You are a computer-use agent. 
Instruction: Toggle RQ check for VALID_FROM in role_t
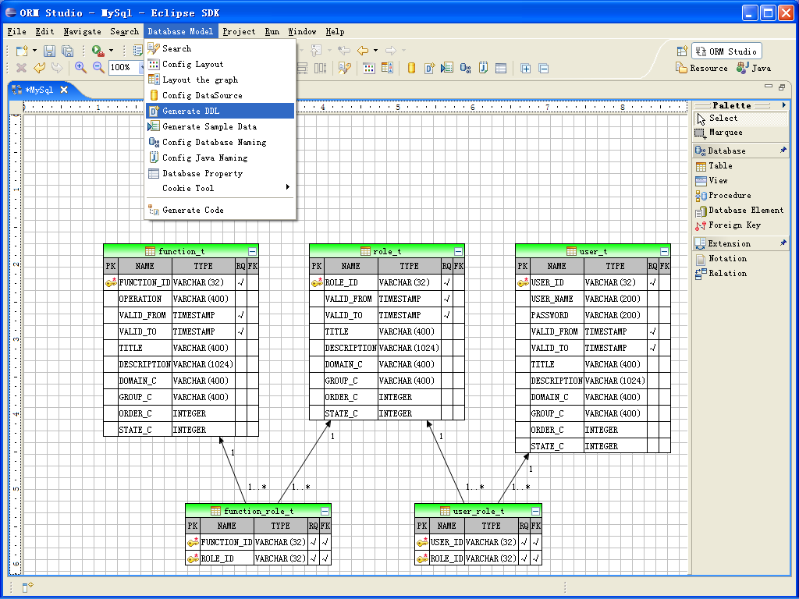[446, 299]
